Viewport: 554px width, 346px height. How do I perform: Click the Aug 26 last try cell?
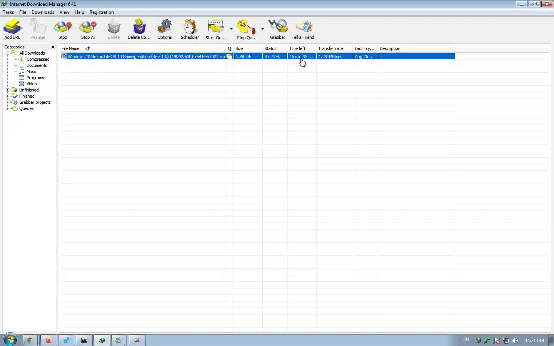(x=365, y=57)
